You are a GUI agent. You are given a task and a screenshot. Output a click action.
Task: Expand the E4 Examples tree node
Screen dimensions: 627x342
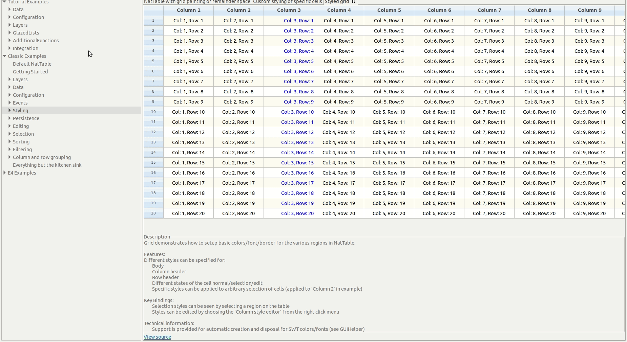[4, 173]
